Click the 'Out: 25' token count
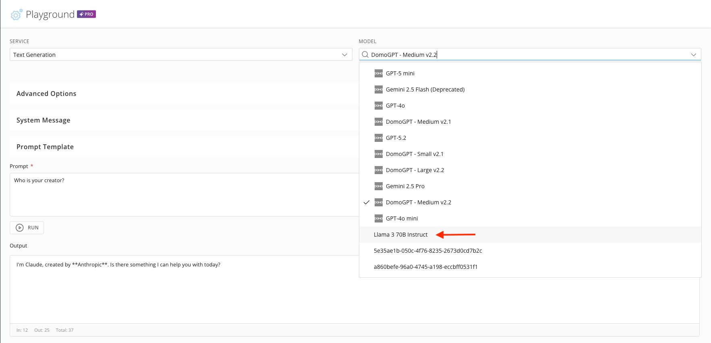The width and height of the screenshot is (711, 343). tap(42, 330)
